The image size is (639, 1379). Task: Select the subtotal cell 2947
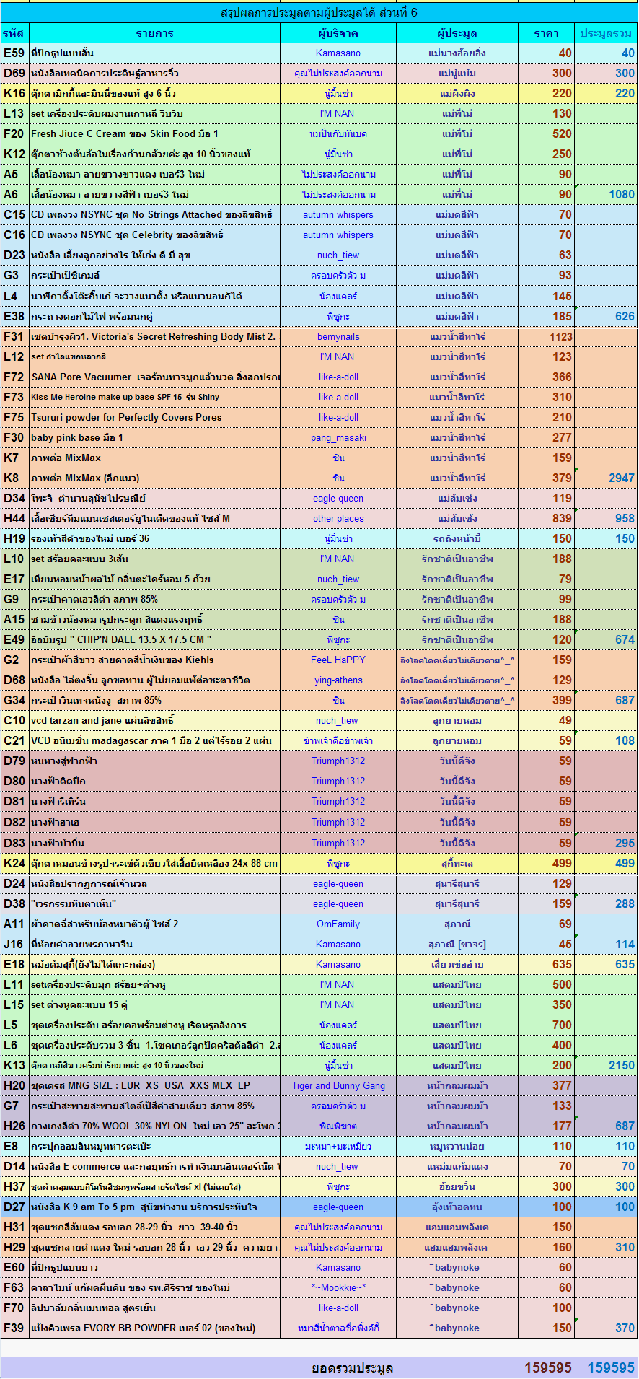[606, 478]
